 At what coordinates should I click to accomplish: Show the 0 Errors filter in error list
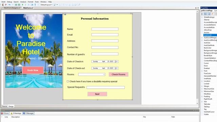tap(5, 113)
